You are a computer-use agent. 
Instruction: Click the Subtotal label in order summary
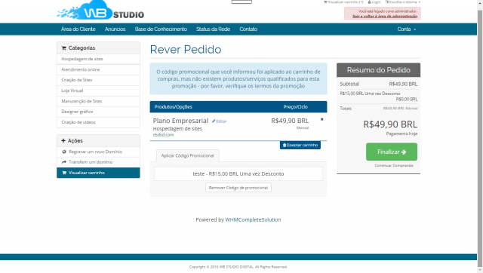click(349, 84)
